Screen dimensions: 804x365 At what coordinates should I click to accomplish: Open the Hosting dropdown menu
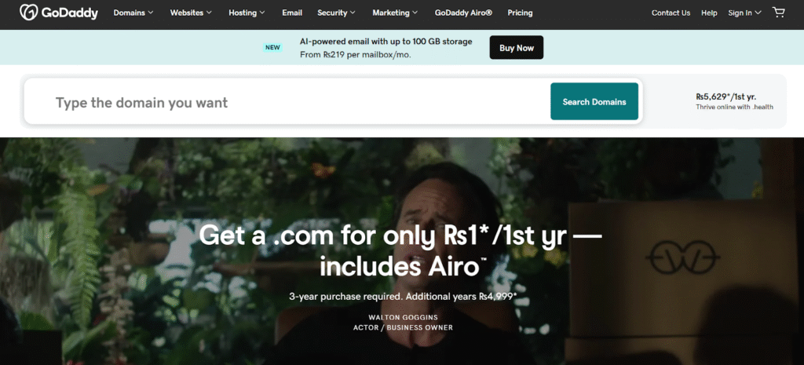point(247,13)
